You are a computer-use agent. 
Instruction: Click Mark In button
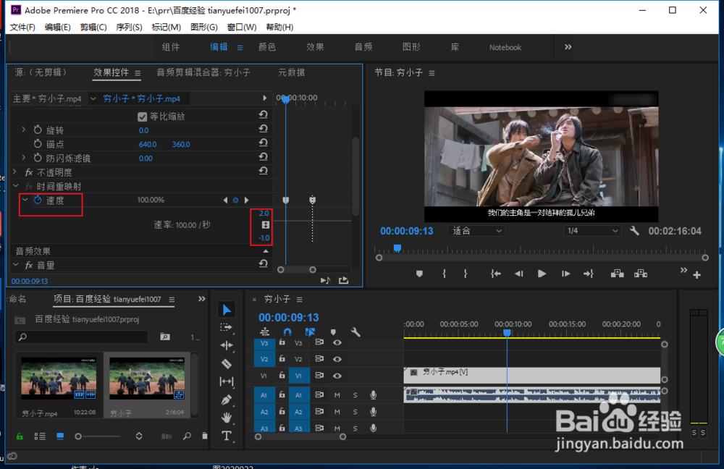point(444,274)
